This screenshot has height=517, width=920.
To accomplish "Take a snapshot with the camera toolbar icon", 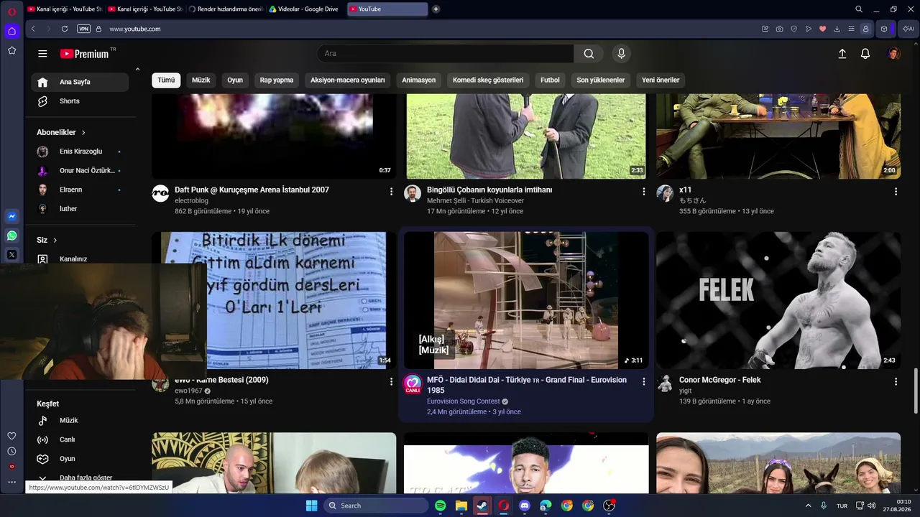I will (x=780, y=29).
